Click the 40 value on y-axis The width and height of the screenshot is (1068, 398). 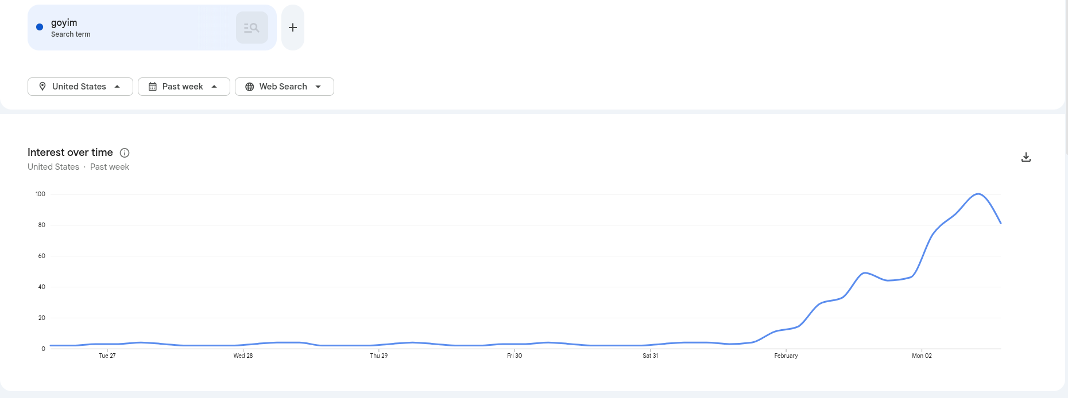[x=41, y=287]
